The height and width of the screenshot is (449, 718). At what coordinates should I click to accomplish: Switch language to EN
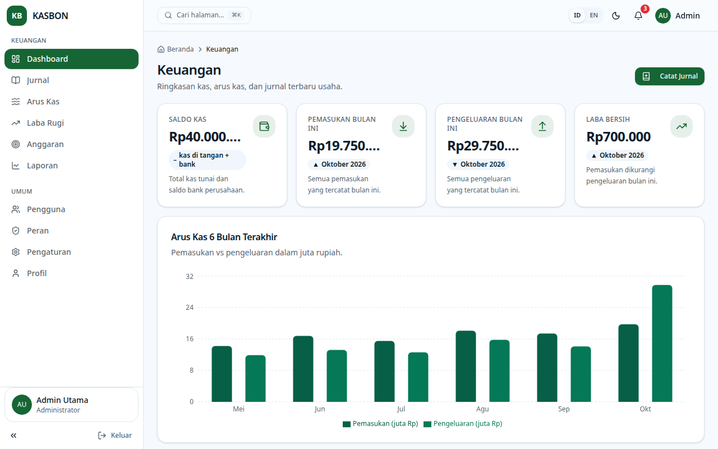point(594,16)
